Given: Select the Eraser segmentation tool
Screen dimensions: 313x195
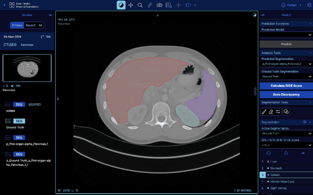Looking at the screenshot, I should click(271, 112).
